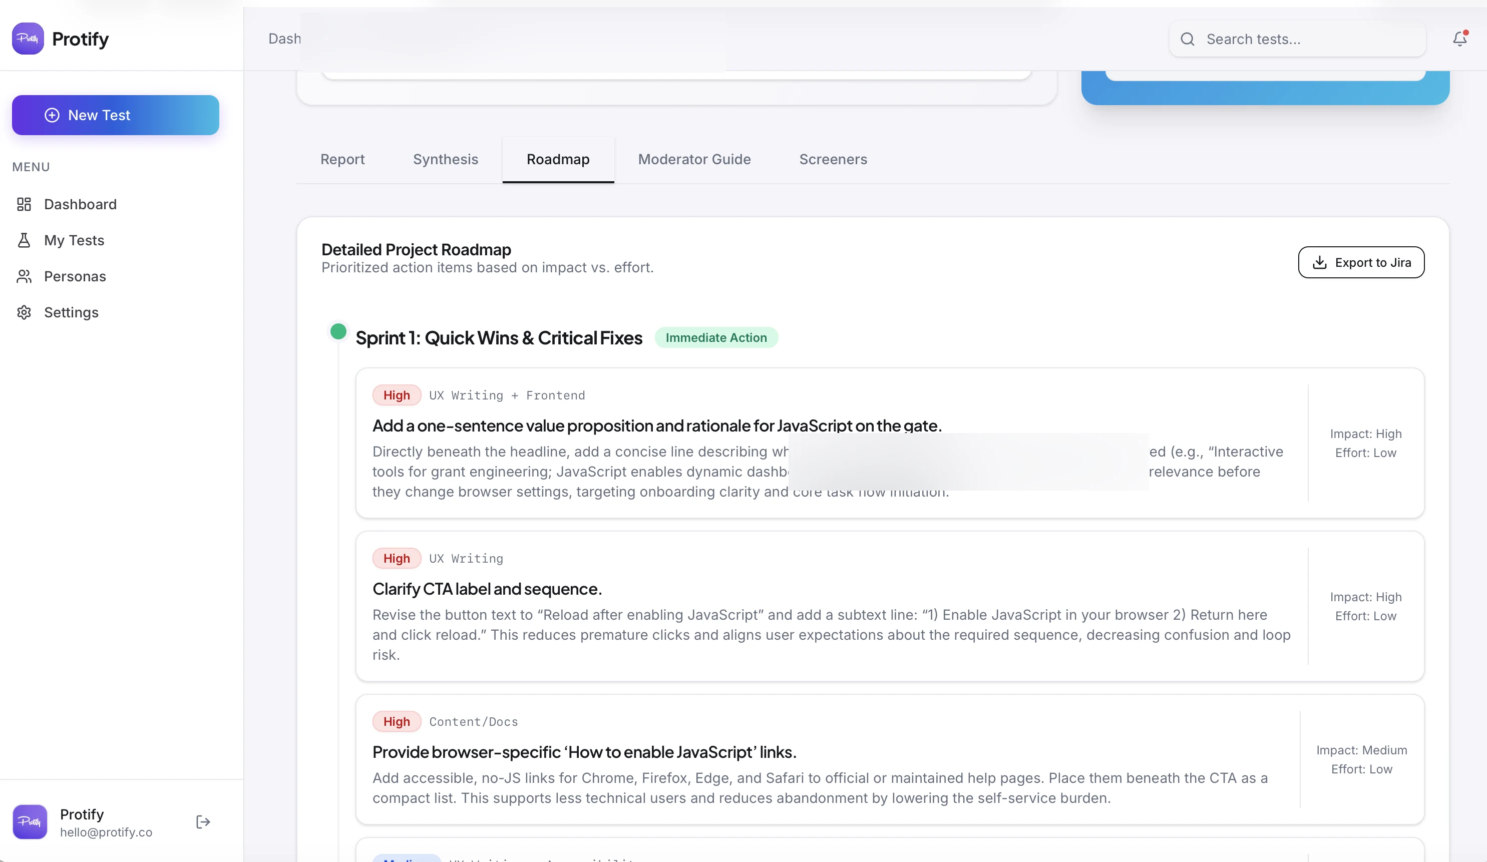Click 'Impact: Medium' on the Content/Docs card
The image size is (1487, 862).
tap(1361, 750)
